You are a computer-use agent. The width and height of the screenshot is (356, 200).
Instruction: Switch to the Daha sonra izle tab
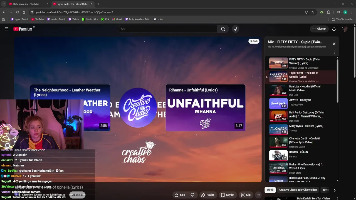click(x=26, y=4)
